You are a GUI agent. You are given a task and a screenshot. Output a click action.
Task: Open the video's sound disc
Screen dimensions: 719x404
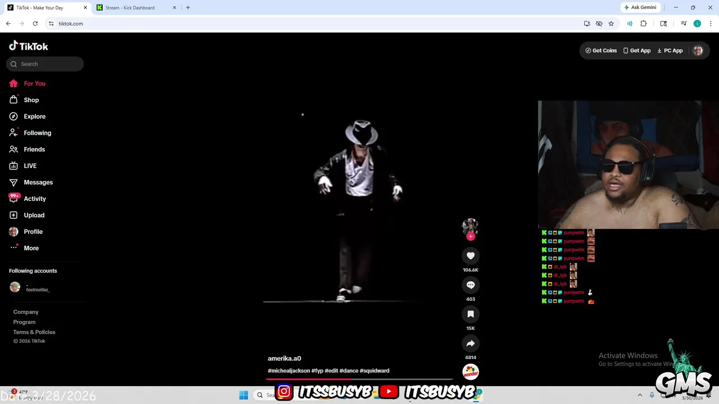471,371
